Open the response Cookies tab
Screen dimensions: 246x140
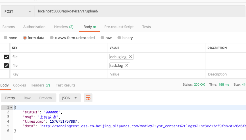point(19,85)
